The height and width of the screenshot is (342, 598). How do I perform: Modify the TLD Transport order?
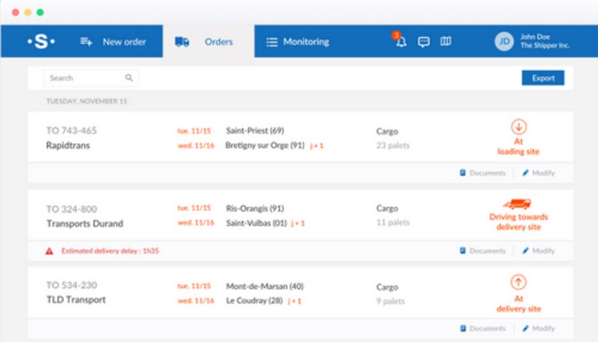tap(538, 328)
